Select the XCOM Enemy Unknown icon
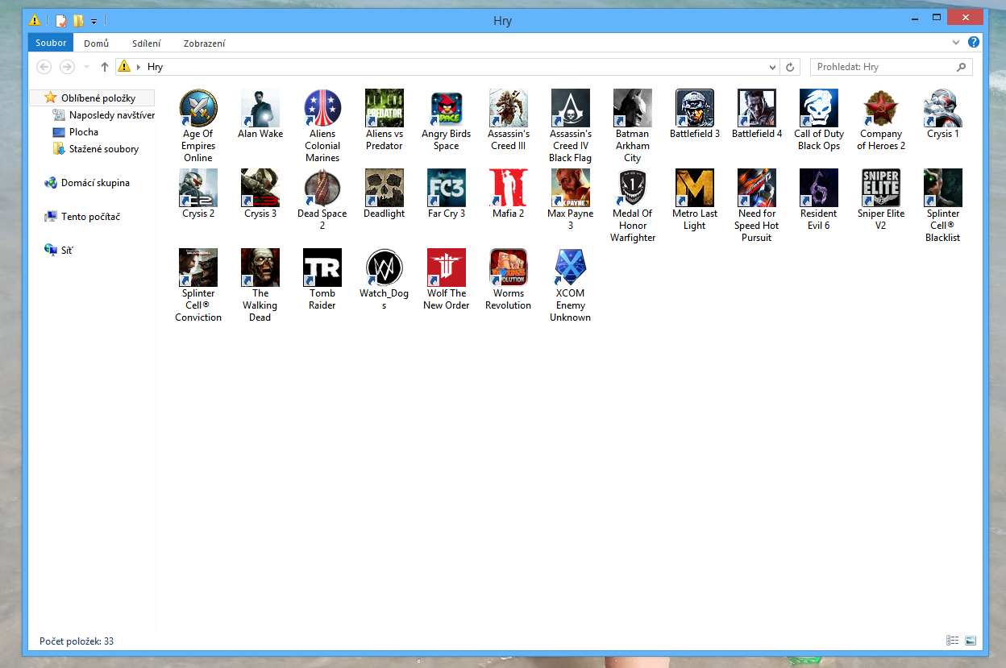Viewport: 1006px width, 668px height. (570, 268)
